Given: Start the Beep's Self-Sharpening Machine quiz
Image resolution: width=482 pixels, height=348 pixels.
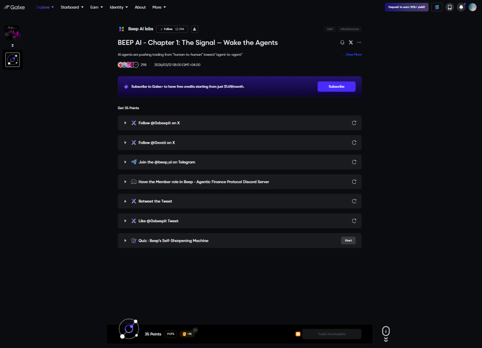Looking at the screenshot, I should [348, 240].
